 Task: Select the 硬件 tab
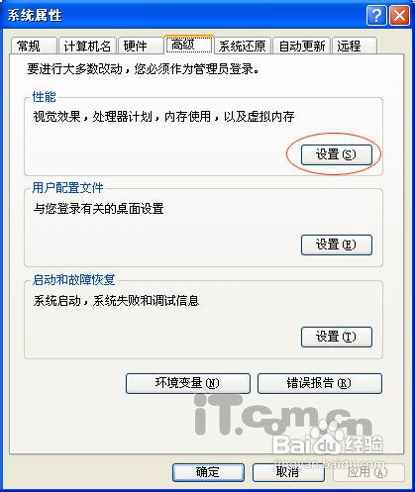[x=141, y=46]
